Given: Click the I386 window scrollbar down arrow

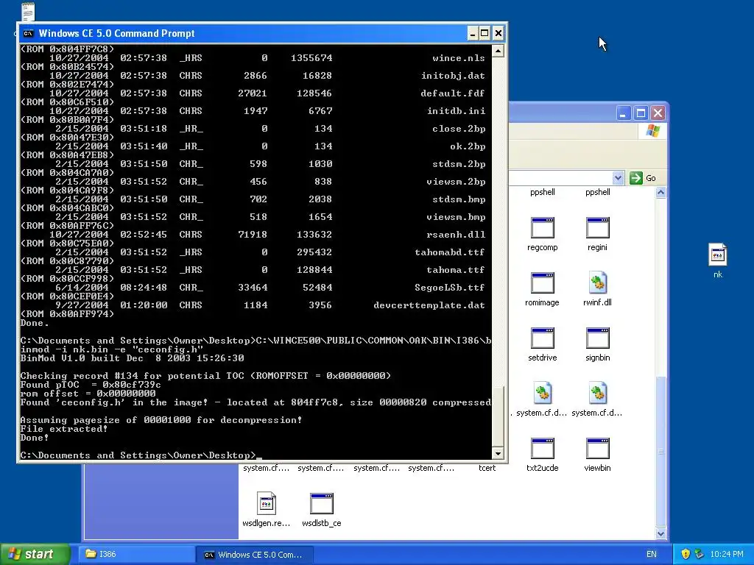Looking at the screenshot, I should point(660,533).
